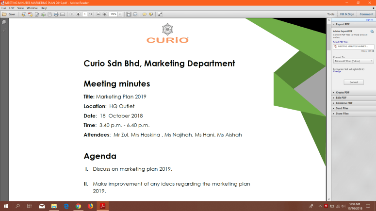376x211 pixels.
Task: Click the document scroll down arrow
Action: 329,199
